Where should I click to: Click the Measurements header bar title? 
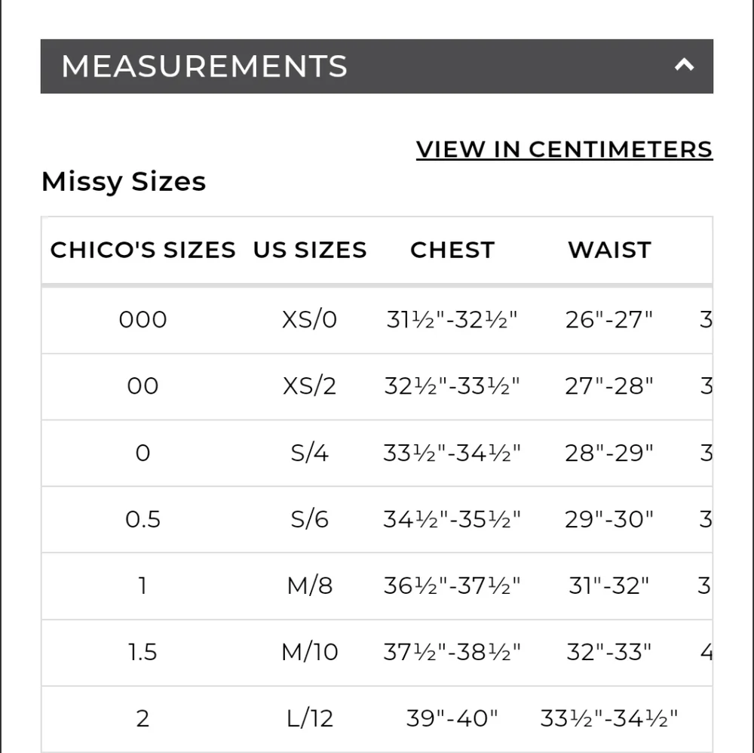[x=204, y=66]
